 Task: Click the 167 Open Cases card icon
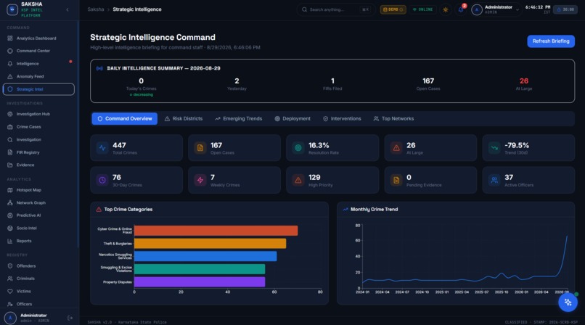pos(200,148)
